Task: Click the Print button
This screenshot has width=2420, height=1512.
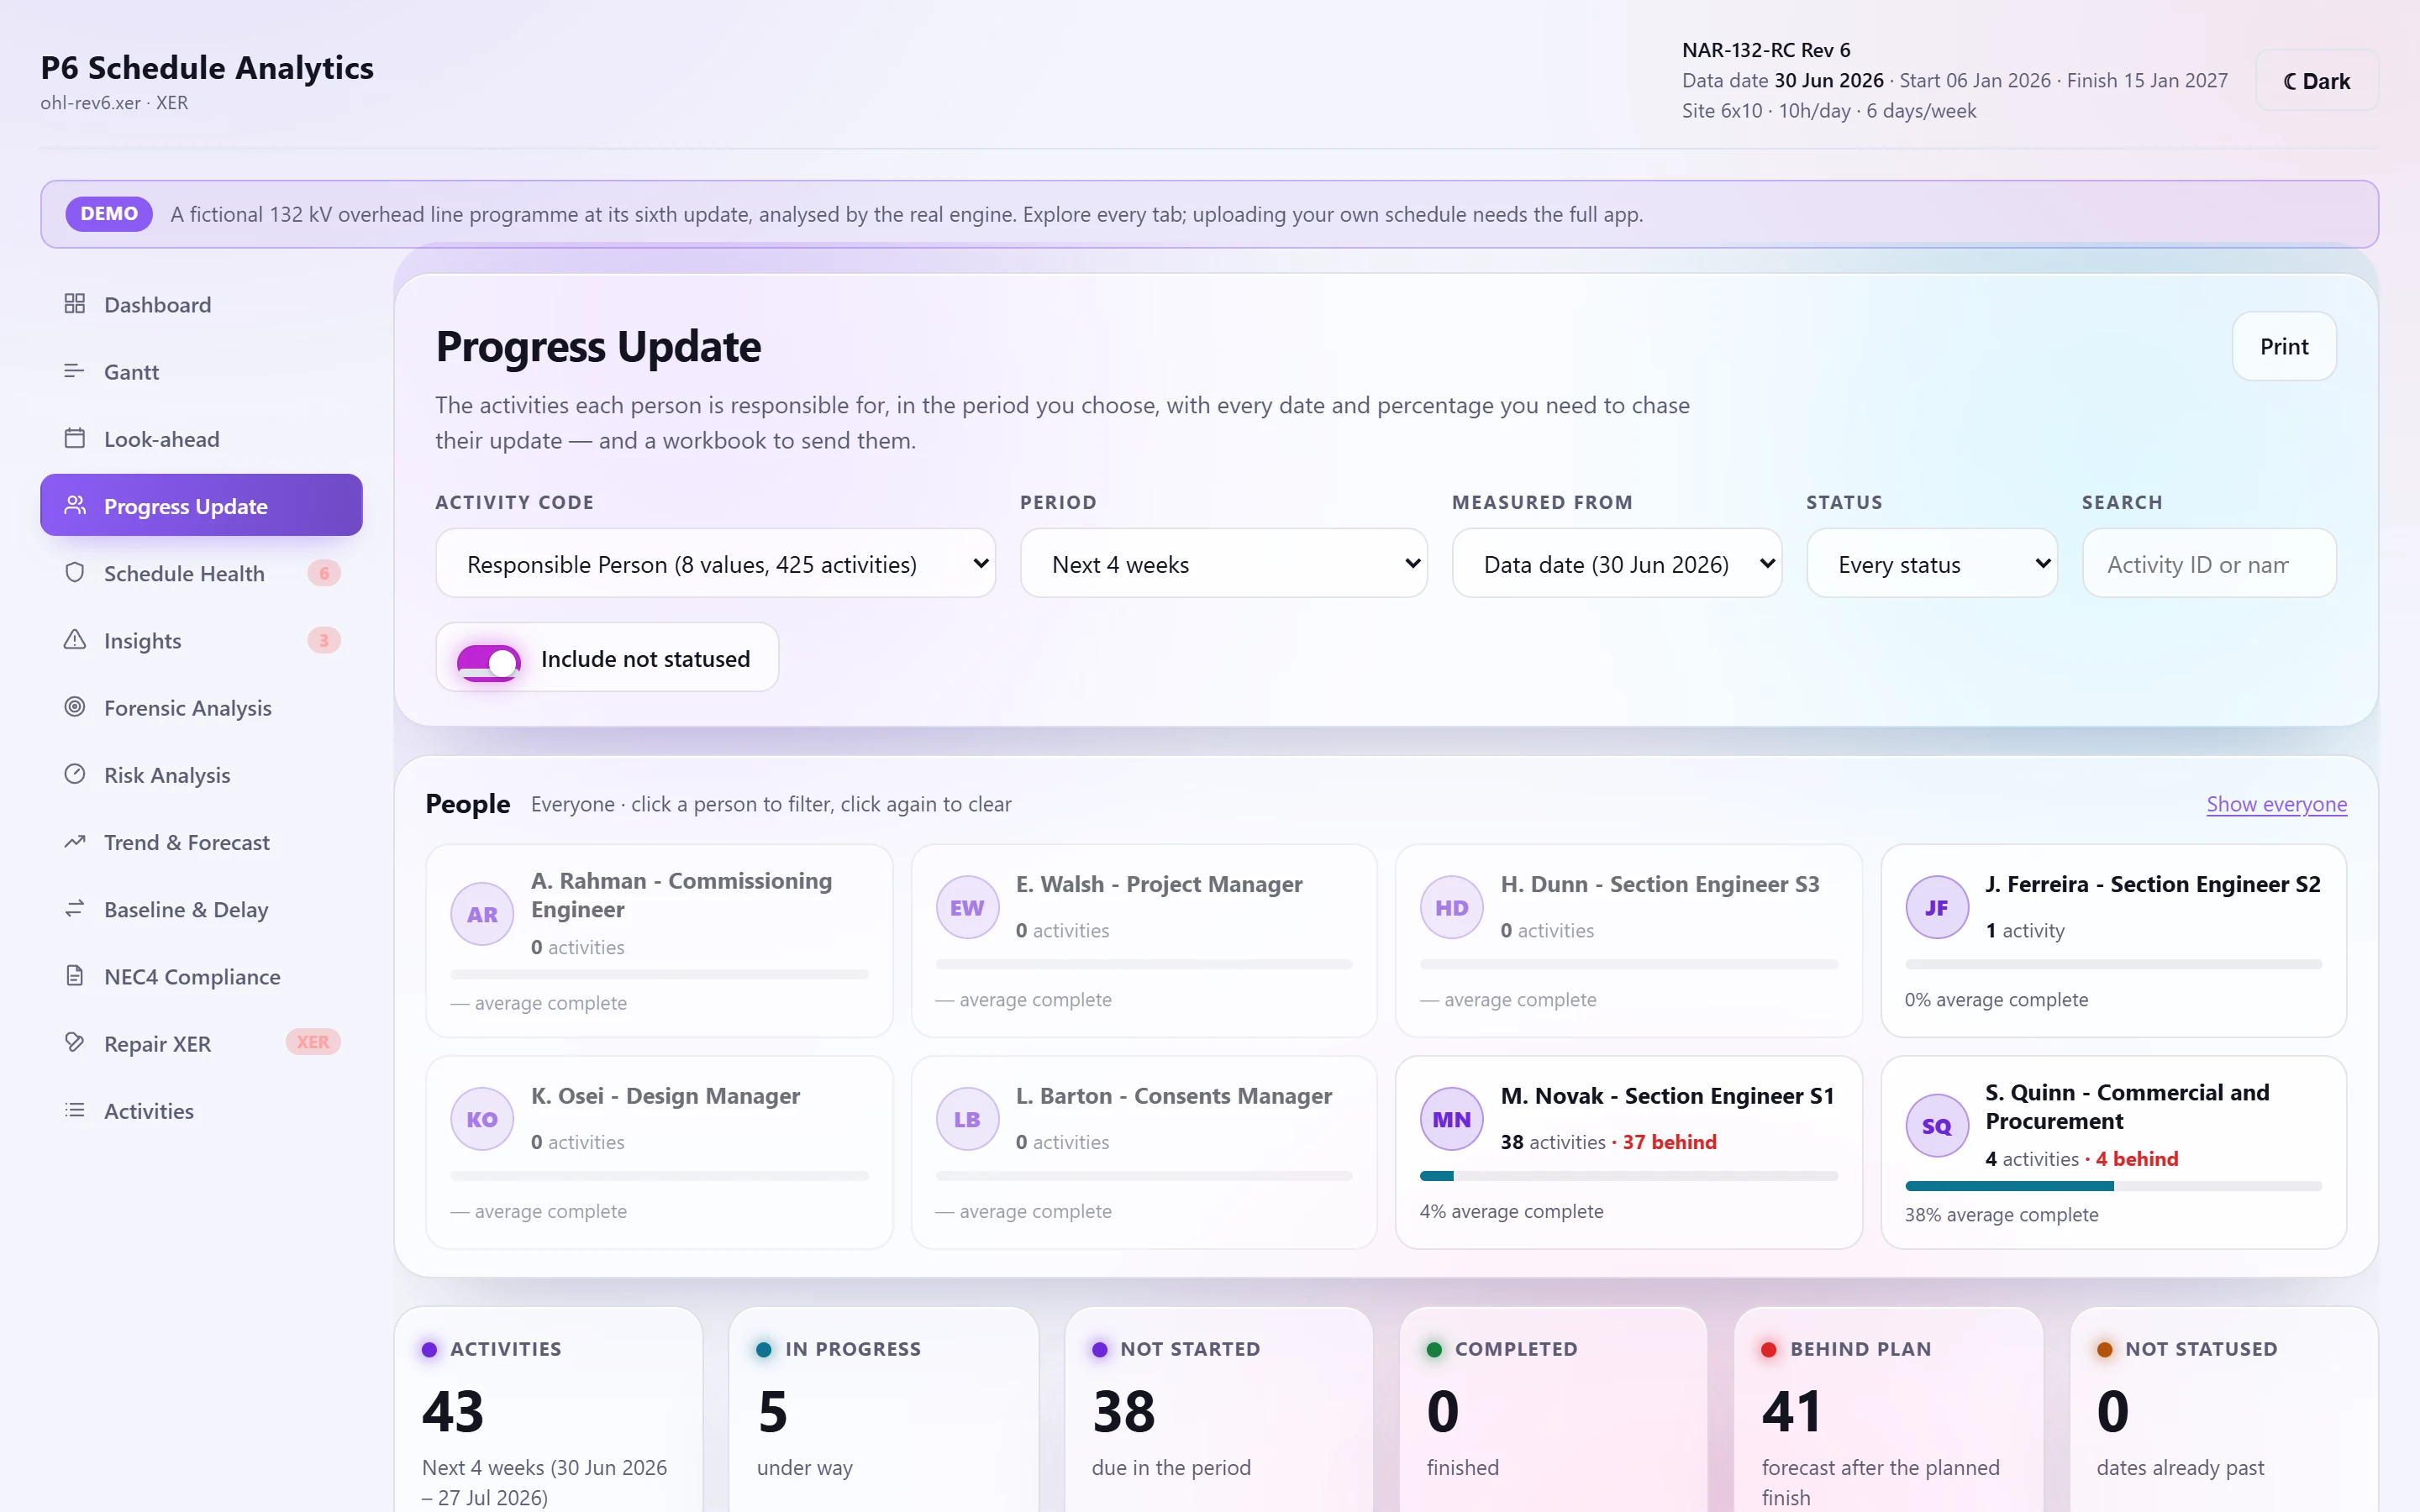Action: [x=2284, y=346]
